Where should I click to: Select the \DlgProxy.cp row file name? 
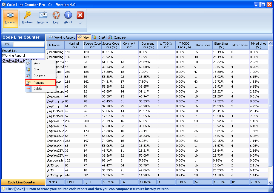pyautogui.click(x=55, y=101)
